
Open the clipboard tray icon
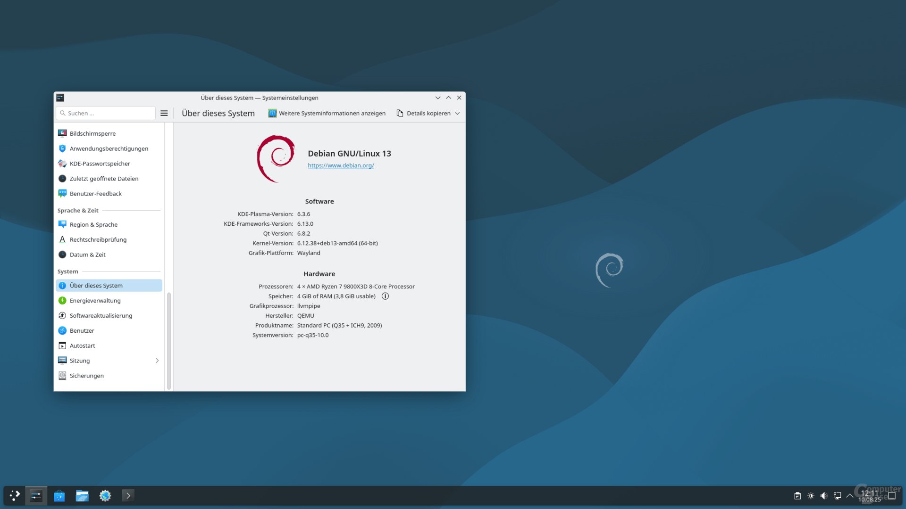pos(797,495)
